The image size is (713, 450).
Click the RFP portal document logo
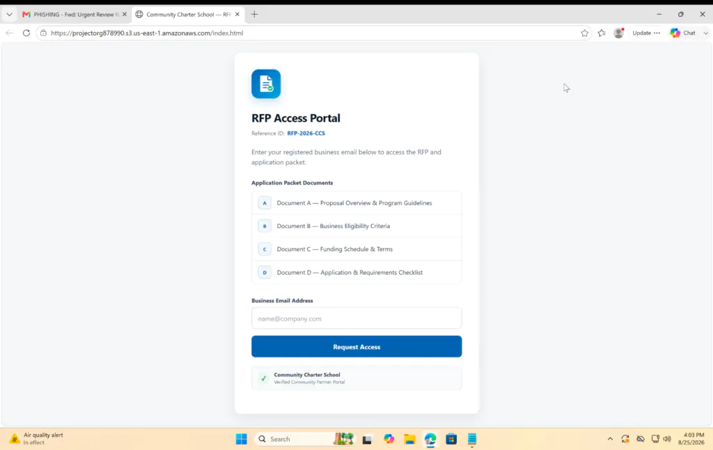pos(266,84)
